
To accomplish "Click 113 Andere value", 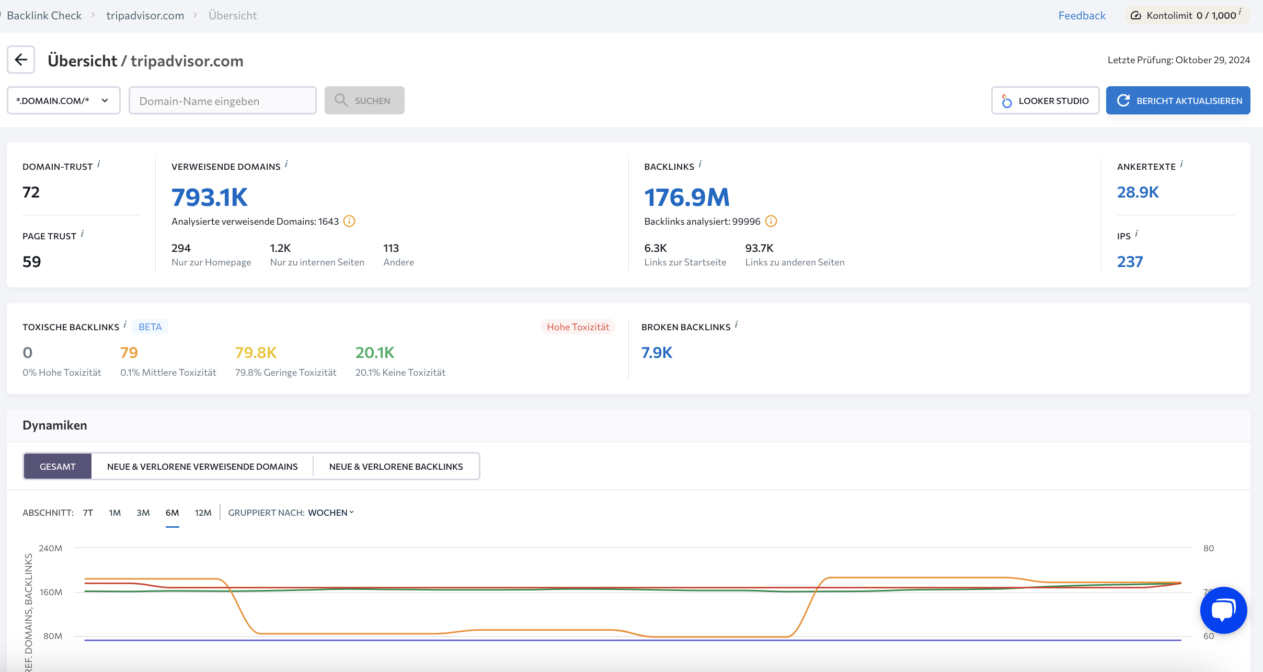I will [391, 248].
